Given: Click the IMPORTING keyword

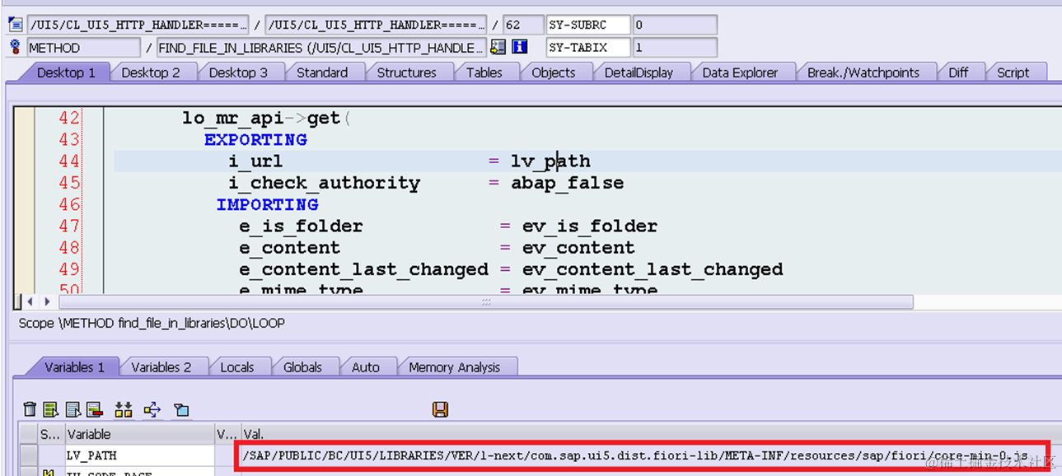Looking at the screenshot, I should (268, 204).
